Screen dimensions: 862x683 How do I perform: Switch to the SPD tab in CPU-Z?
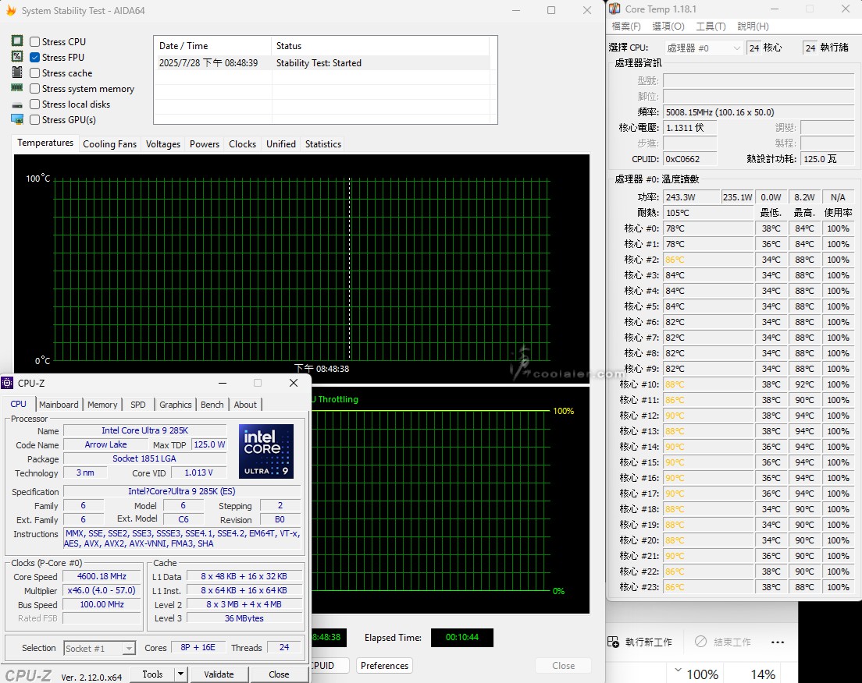click(x=138, y=405)
